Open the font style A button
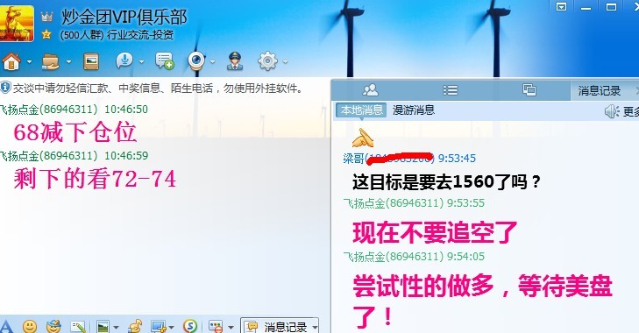The width and height of the screenshot is (639, 333). [6, 327]
